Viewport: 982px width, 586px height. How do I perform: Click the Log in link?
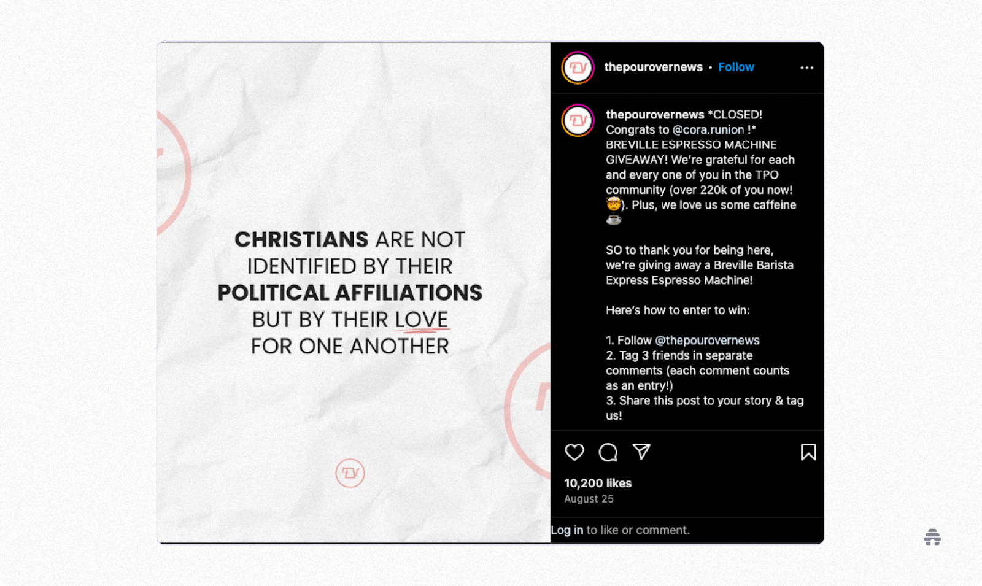(x=567, y=530)
